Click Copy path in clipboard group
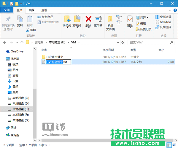The height and width of the screenshot is (148, 178). (45, 17)
